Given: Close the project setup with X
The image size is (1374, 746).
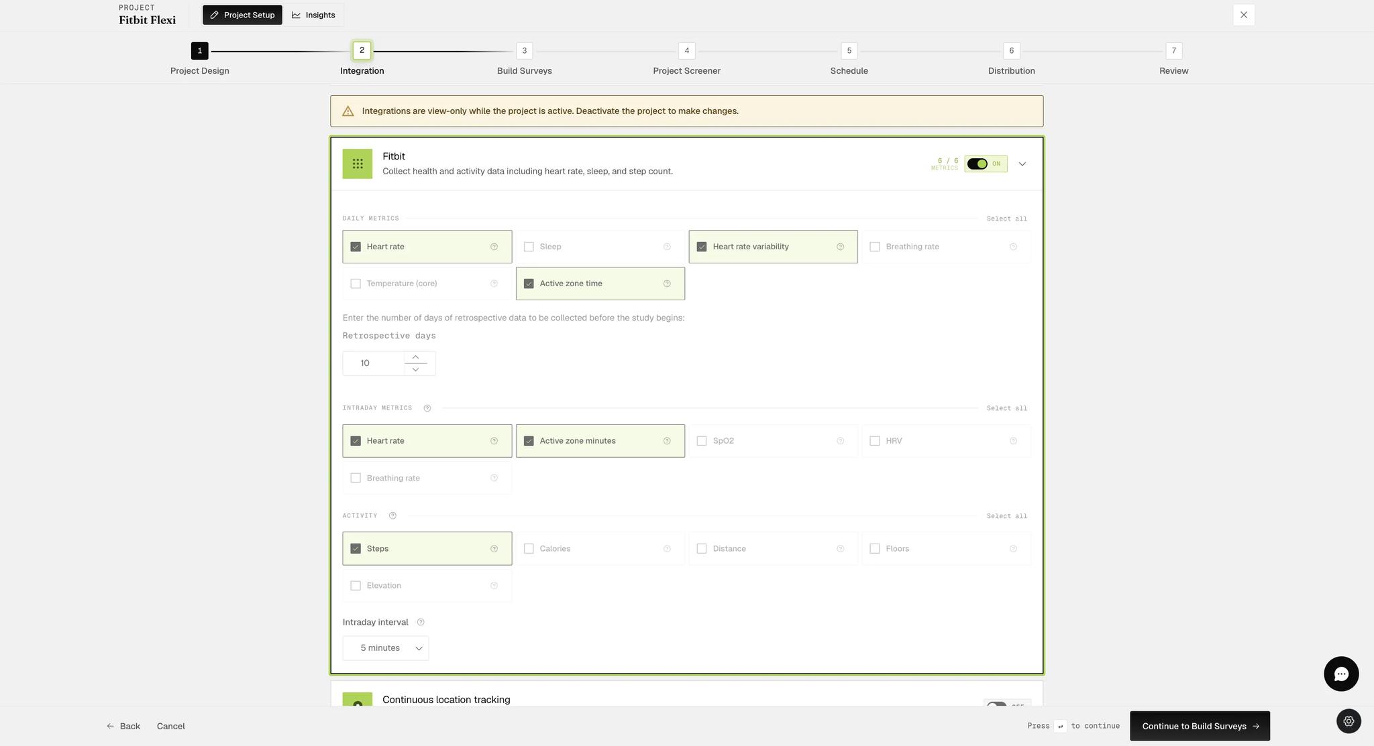Looking at the screenshot, I should point(1244,15).
